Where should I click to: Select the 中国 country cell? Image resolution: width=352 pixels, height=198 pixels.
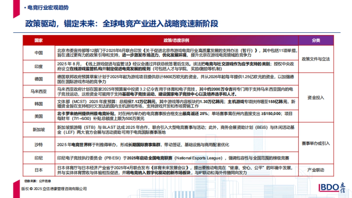coord(38,53)
